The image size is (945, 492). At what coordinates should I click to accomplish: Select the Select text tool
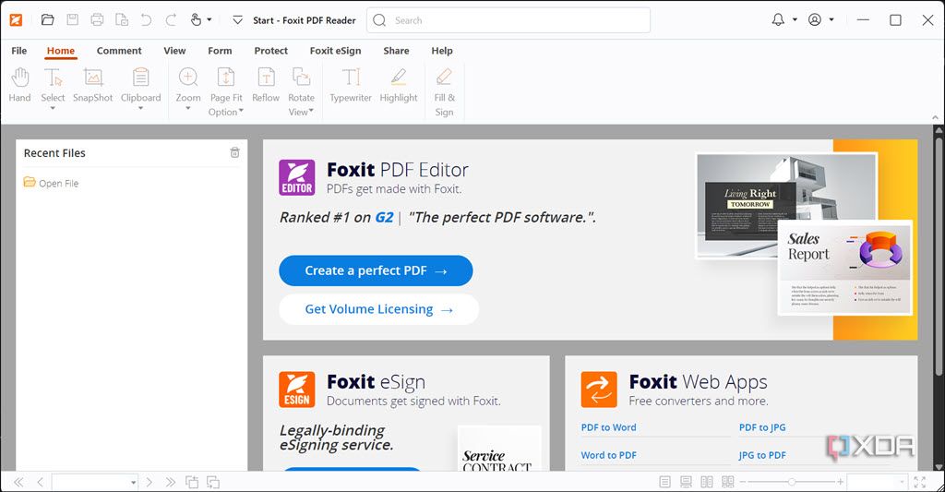53,84
